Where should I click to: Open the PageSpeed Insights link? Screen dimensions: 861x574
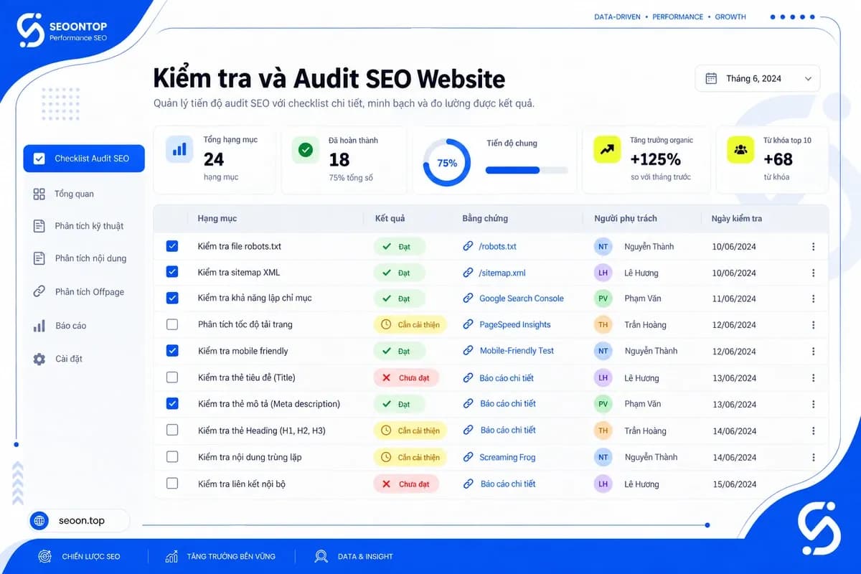click(x=515, y=325)
